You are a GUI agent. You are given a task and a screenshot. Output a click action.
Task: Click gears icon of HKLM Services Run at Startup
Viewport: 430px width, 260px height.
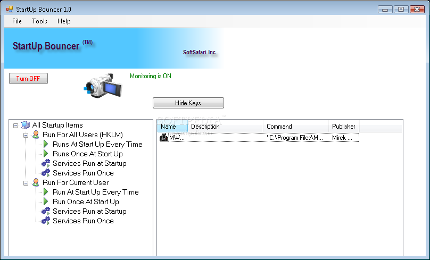(x=46, y=163)
